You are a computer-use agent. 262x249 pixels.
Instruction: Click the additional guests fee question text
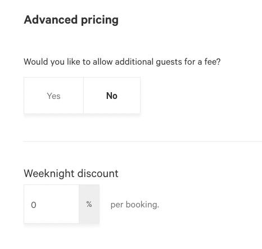(122, 62)
